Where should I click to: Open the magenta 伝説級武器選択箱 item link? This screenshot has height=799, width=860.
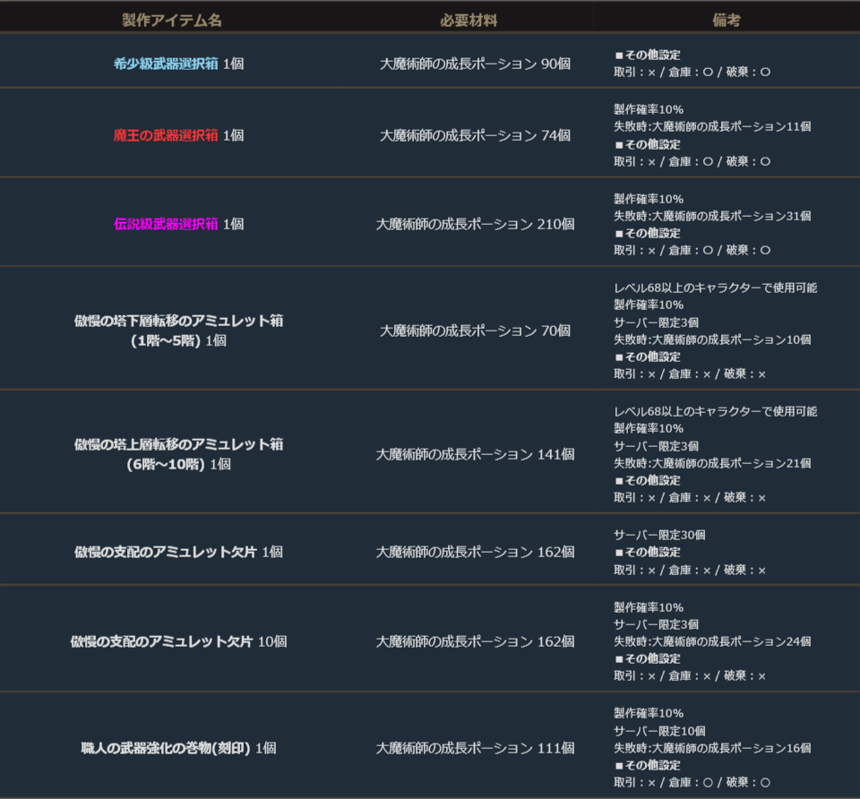pyautogui.click(x=166, y=224)
